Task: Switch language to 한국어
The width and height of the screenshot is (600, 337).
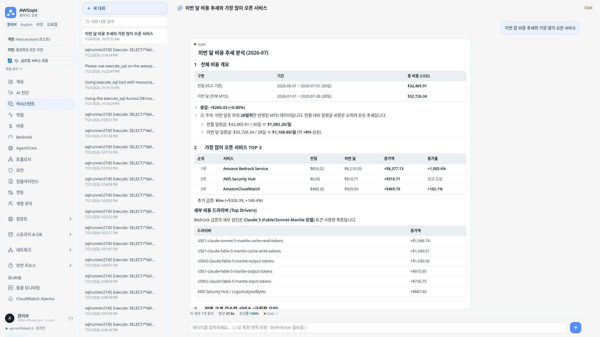Action: pyautogui.click(x=12, y=25)
